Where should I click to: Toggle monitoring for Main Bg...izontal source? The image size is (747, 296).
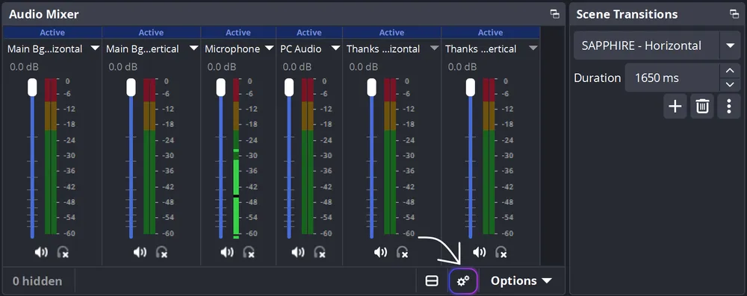[63, 252]
